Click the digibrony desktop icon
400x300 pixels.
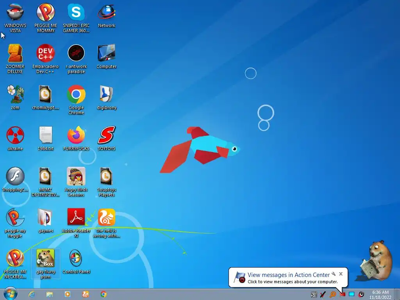[x=106, y=97]
